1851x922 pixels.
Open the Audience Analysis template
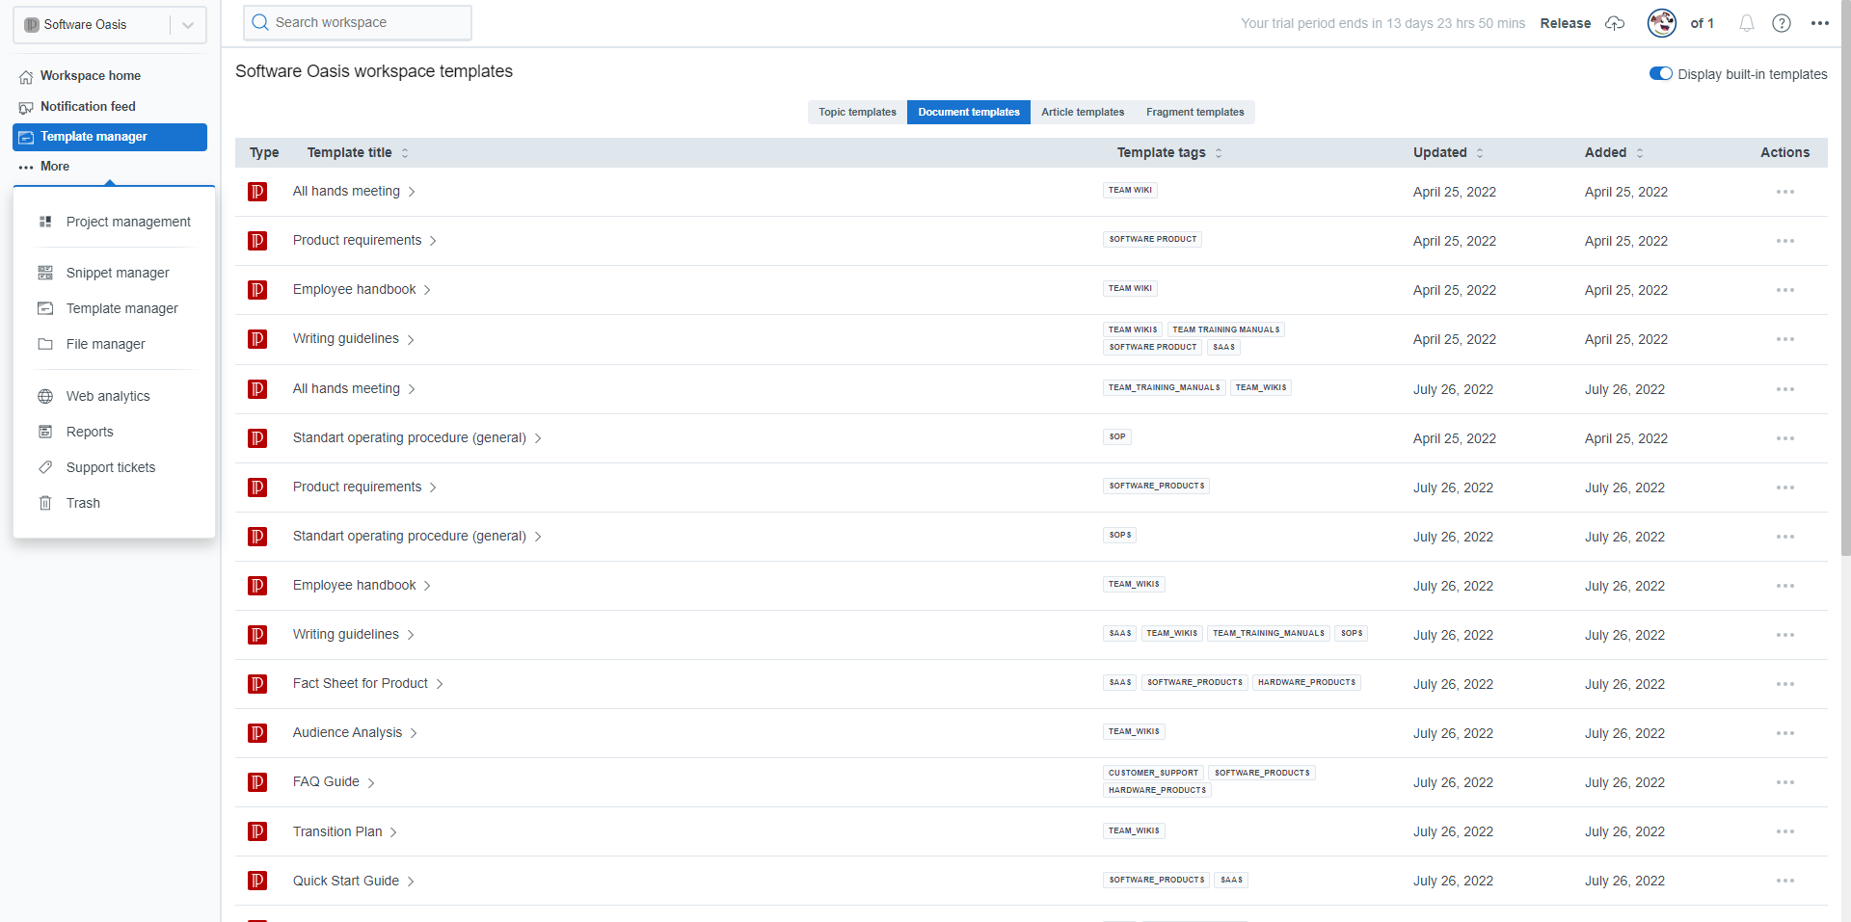click(x=347, y=732)
